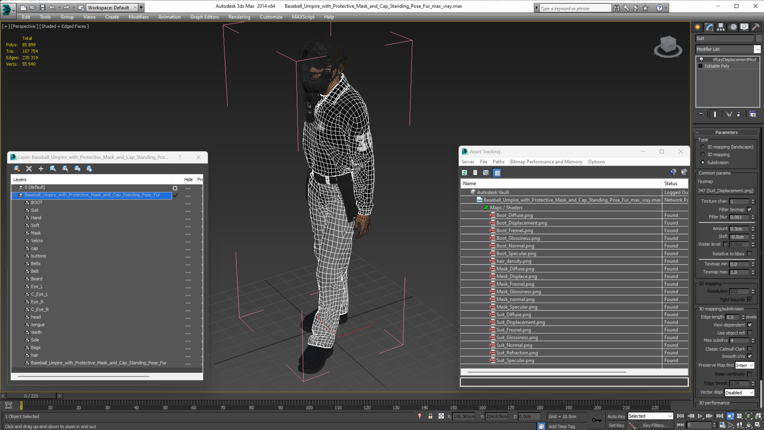Select the Subdivision radio button

[702, 162]
